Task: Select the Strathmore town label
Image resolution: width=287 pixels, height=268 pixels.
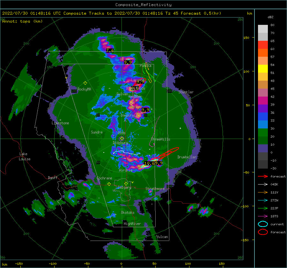Action: click(x=155, y=189)
